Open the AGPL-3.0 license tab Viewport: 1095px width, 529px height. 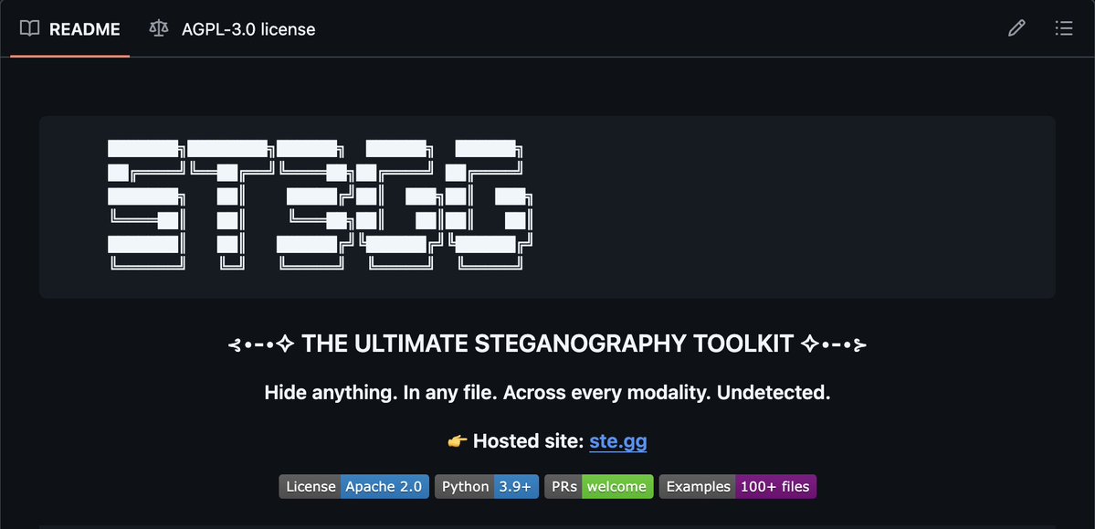232,28
